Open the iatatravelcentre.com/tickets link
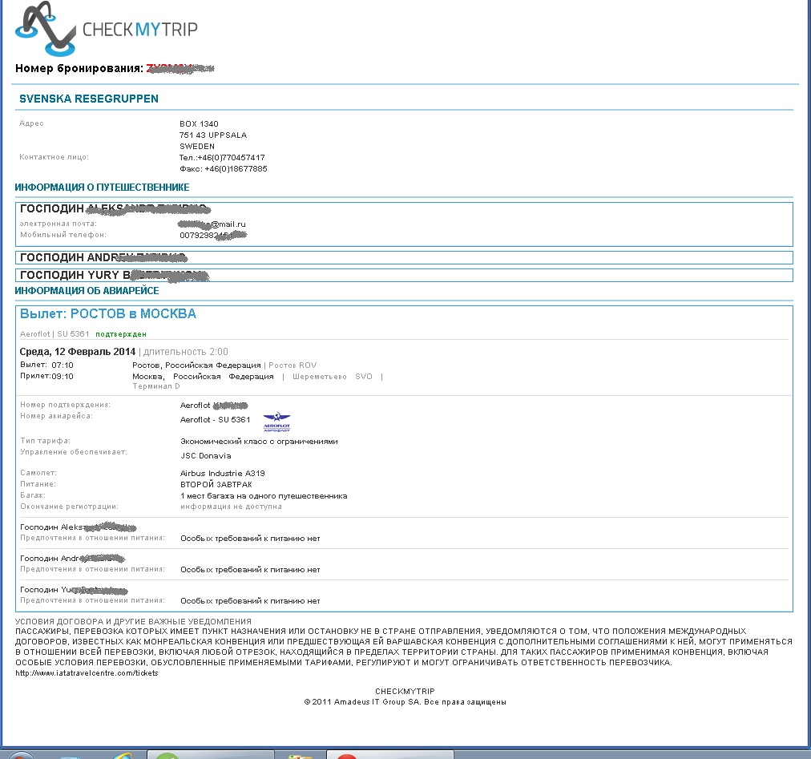The image size is (811, 759). pos(87,673)
